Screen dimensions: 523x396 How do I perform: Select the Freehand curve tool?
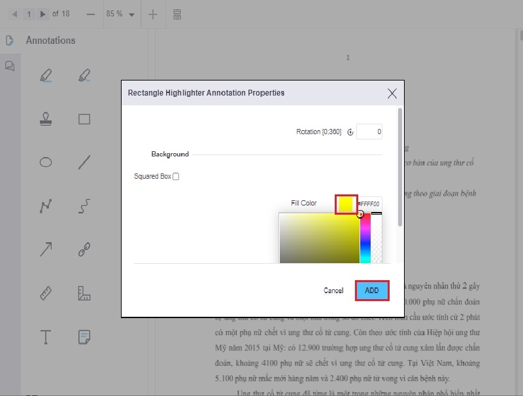(84, 206)
